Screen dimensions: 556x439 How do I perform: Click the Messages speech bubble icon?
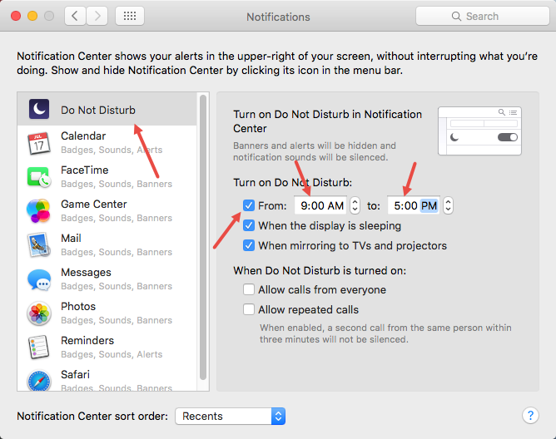pos(39,279)
